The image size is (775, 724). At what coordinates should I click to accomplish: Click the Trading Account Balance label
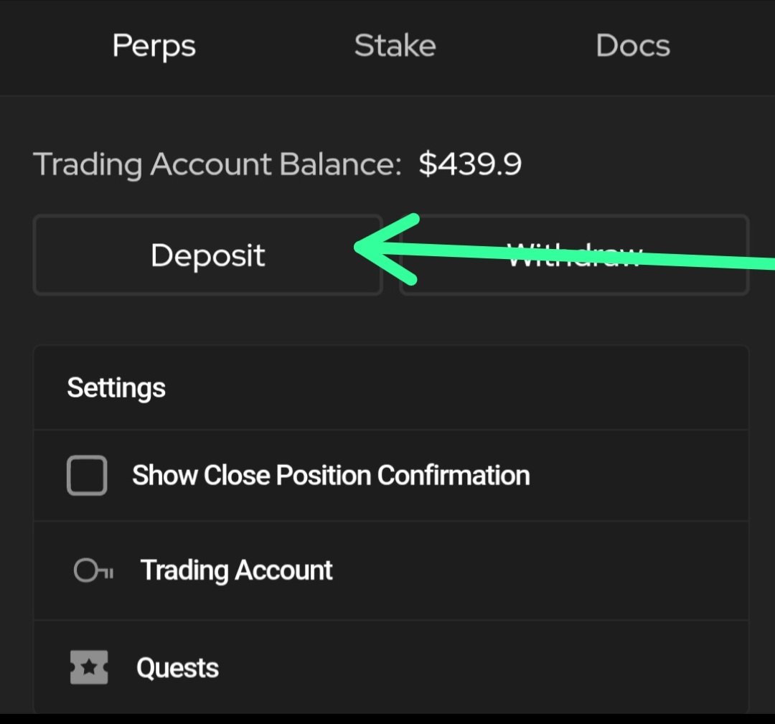tap(217, 164)
